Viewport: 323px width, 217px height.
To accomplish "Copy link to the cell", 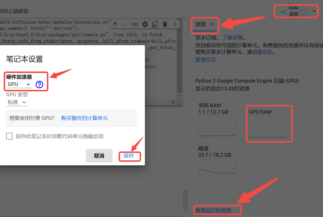I will tap(135, 24).
